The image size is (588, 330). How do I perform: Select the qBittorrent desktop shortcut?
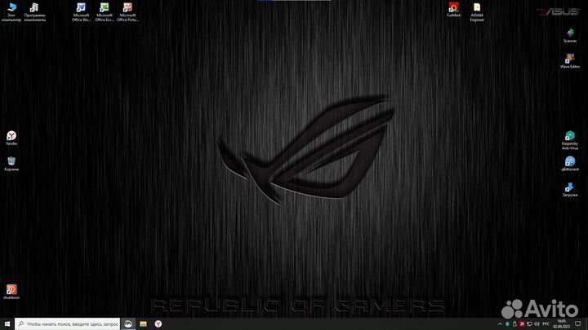pos(570,164)
